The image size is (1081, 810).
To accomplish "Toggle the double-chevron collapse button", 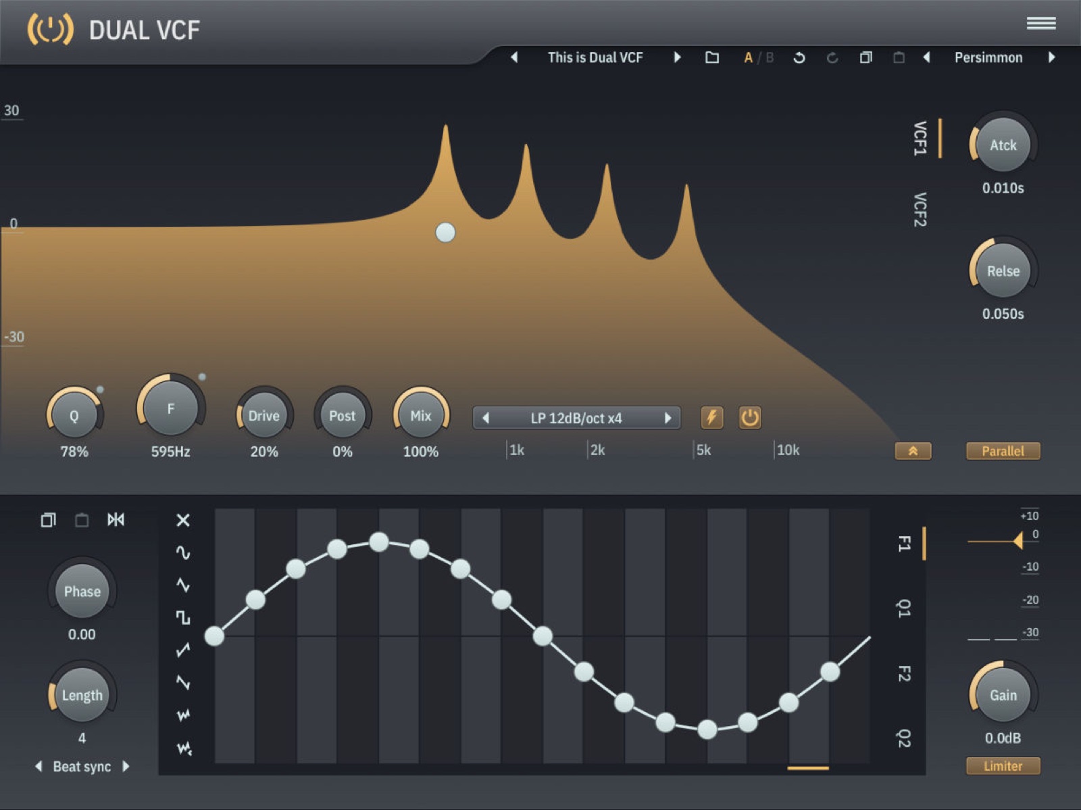I will pos(913,451).
